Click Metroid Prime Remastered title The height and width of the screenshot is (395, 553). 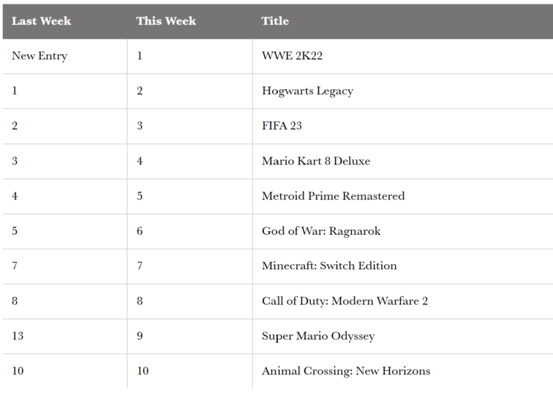click(334, 196)
